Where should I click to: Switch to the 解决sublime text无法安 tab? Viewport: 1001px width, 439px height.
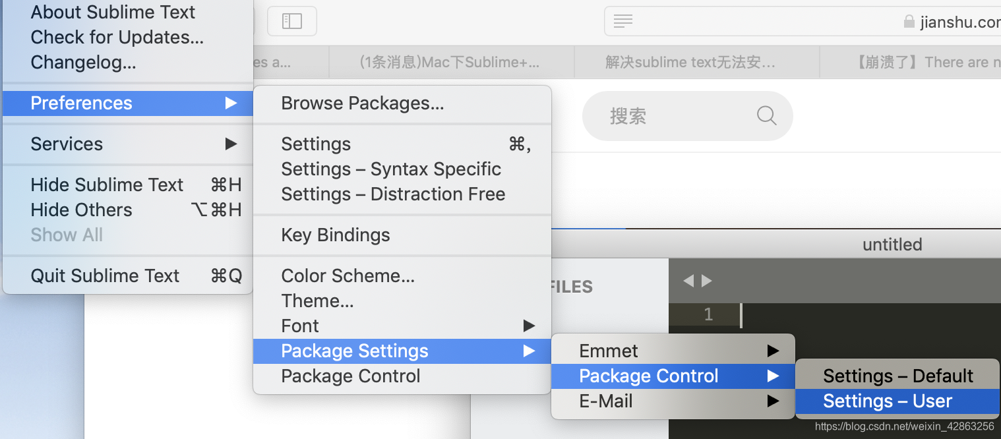coord(697,63)
